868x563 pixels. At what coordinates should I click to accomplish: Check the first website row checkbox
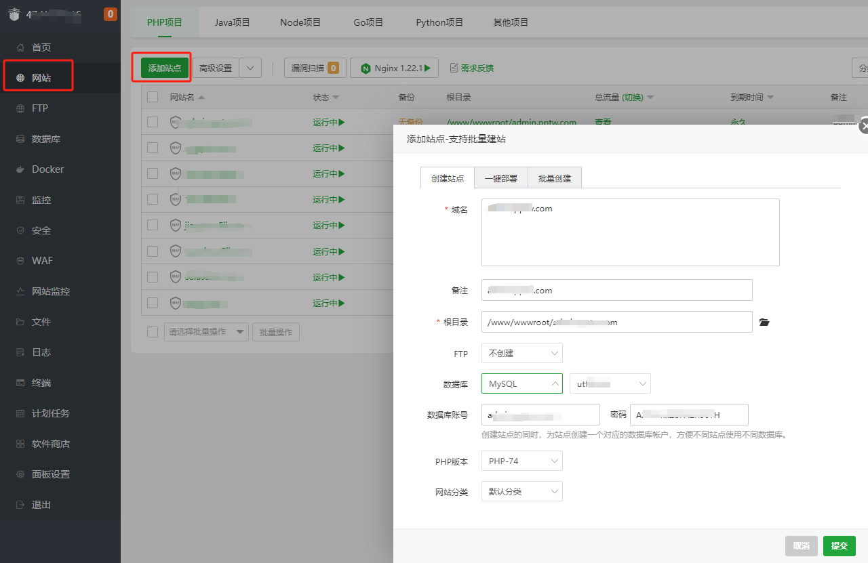[x=153, y=122]
